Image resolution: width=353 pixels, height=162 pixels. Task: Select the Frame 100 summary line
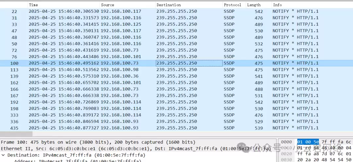tap(98, 142)
